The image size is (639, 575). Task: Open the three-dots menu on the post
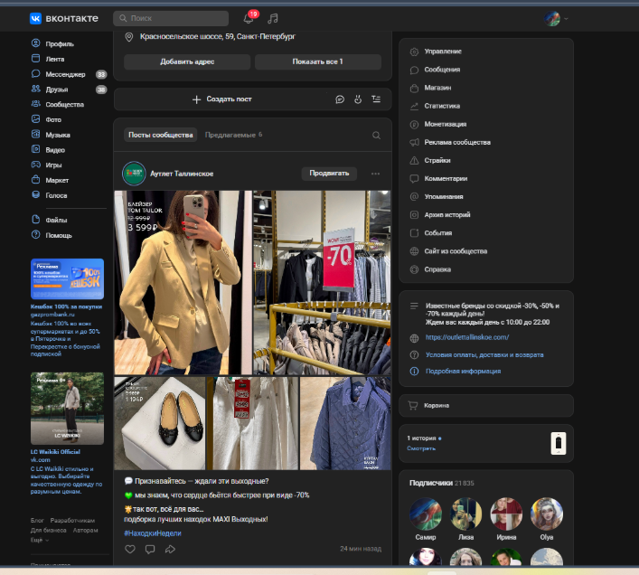(375, 174)
